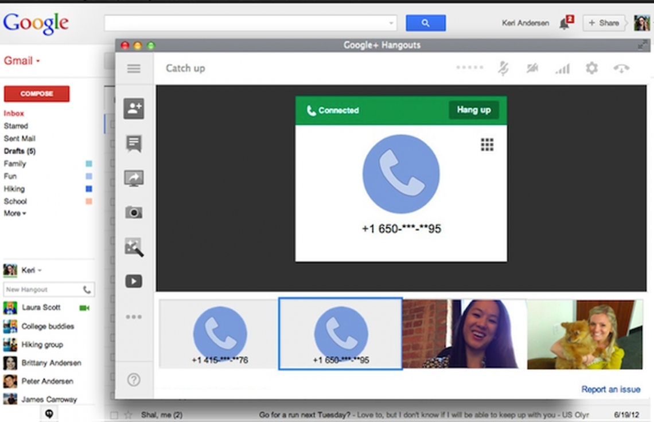Open chat with James Carroway
Screen dimensions: 654x422
click(x=41, y=400)
